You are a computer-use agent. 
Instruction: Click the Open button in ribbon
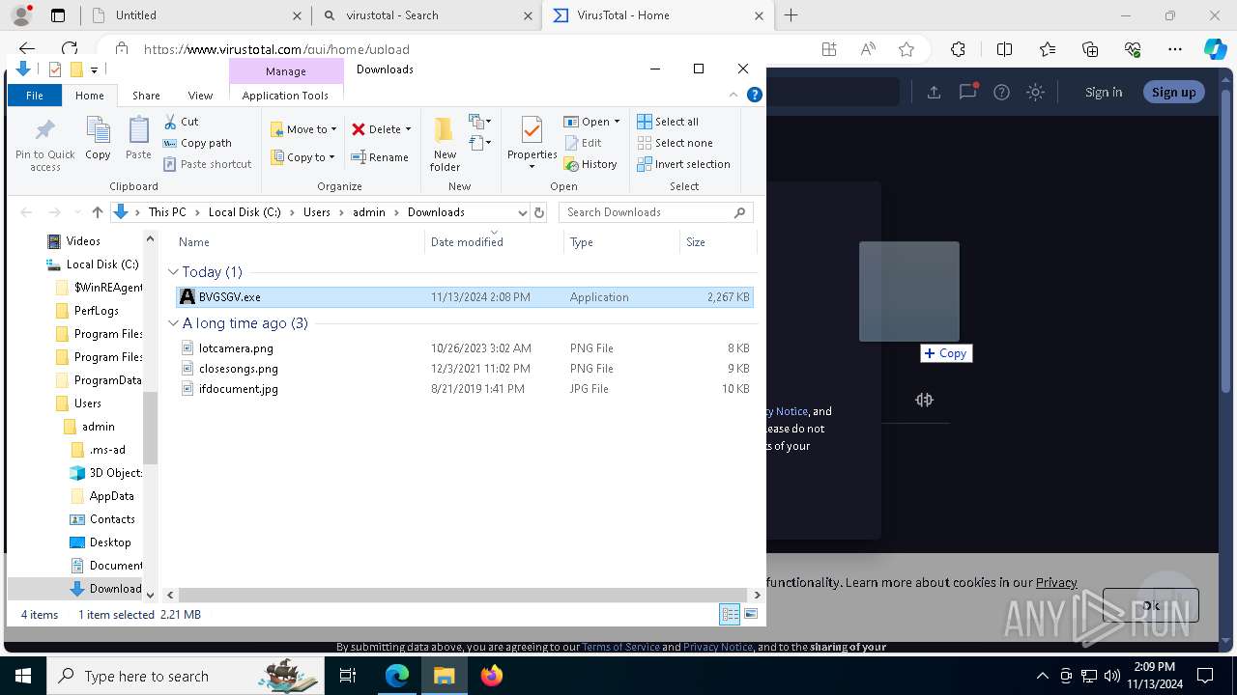click(x=588, y=122)
